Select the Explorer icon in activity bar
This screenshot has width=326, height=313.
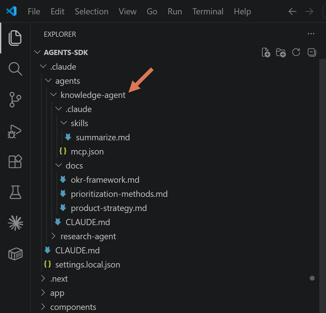coord(15,38)
